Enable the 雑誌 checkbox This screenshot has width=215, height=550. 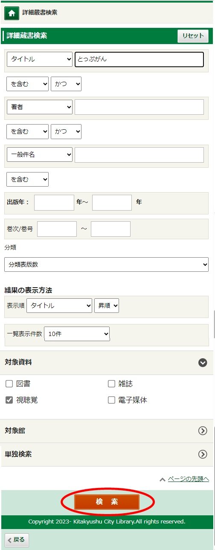click(x=111, y=384)
